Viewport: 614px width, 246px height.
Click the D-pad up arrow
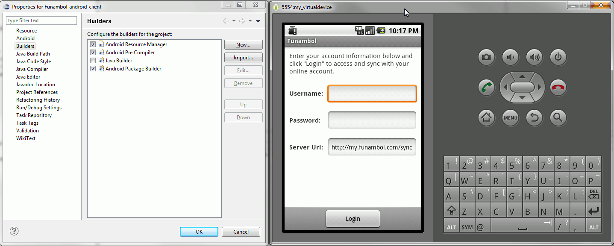[x=522, y=77]
